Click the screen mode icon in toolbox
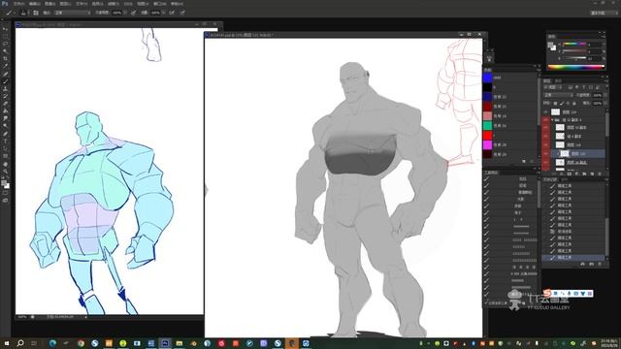This screenshot has height=349, width=621. (5, 201)
